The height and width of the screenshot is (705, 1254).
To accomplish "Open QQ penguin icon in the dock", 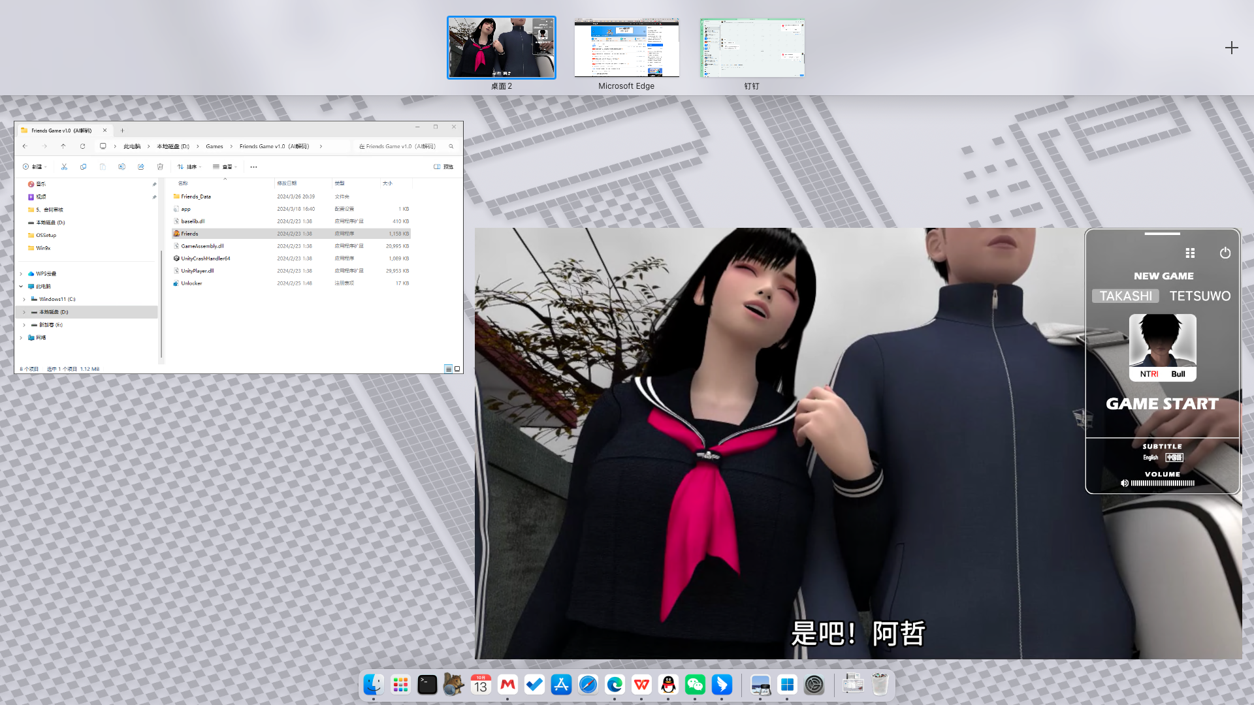I will pos(668,685).
